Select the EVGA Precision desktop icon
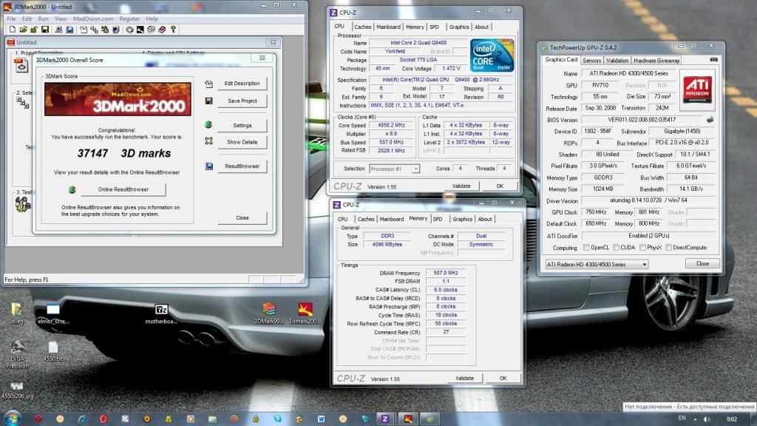The width and height of the screenshot is (757, 426). coord(18,354)
